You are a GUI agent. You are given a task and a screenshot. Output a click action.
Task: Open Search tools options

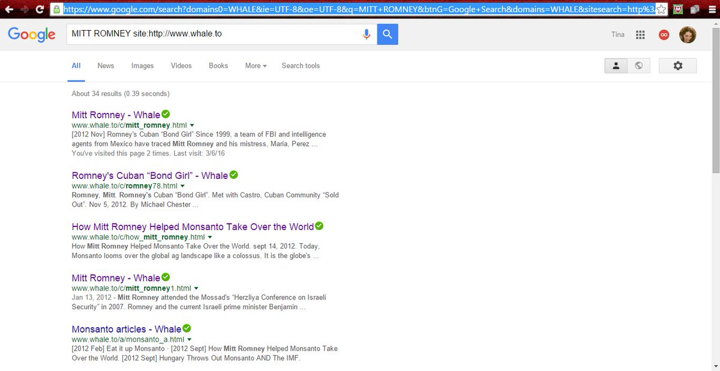[301, 65]
